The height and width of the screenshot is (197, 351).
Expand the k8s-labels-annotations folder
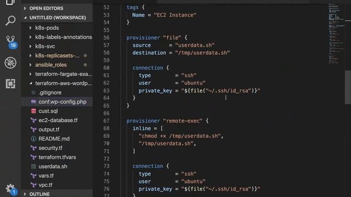pyautogui.click(x=57, y=37)
